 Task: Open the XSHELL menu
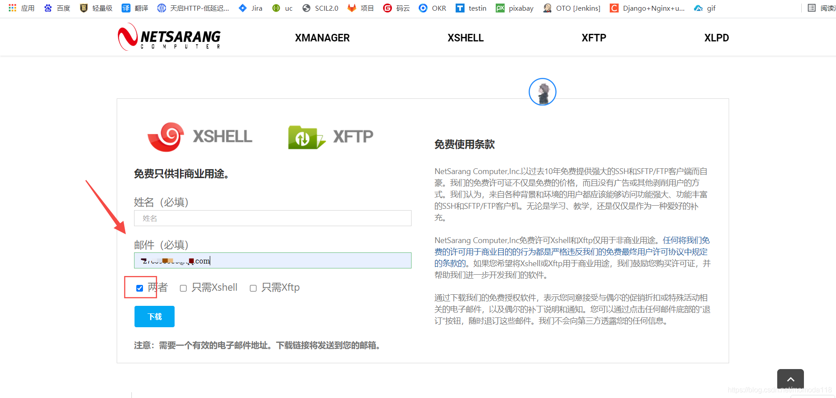pyautogui.click(x=465, y=38)
